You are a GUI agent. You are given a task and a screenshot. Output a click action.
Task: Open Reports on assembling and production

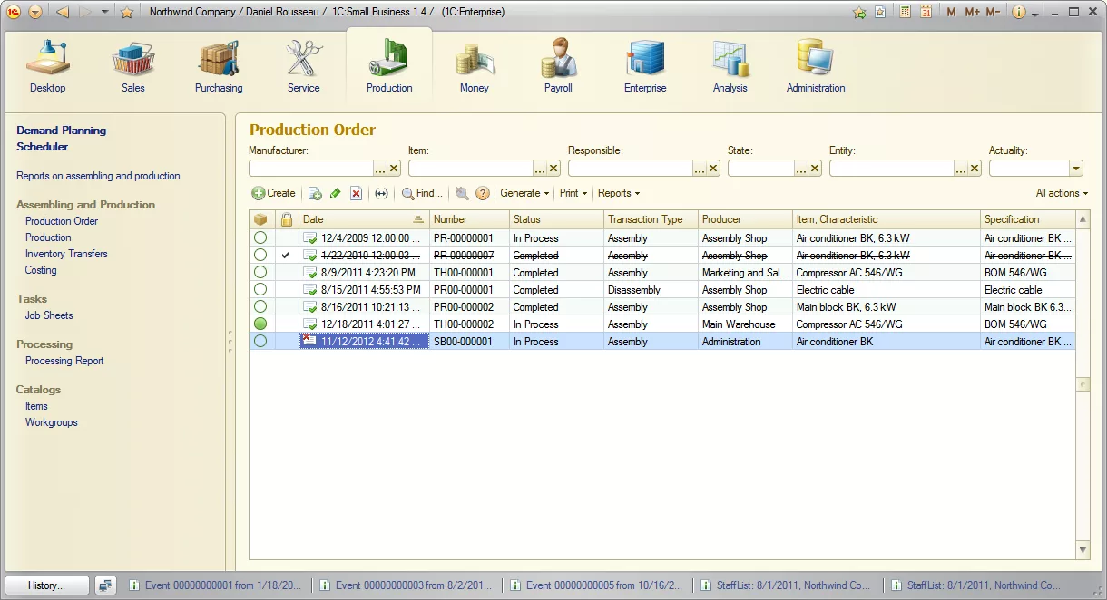click(98, 176)
